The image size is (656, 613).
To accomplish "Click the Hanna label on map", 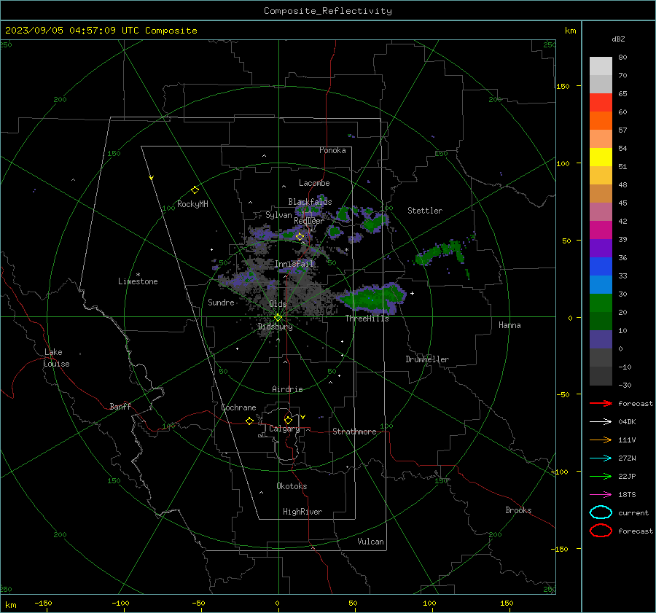I will point(509,325).
